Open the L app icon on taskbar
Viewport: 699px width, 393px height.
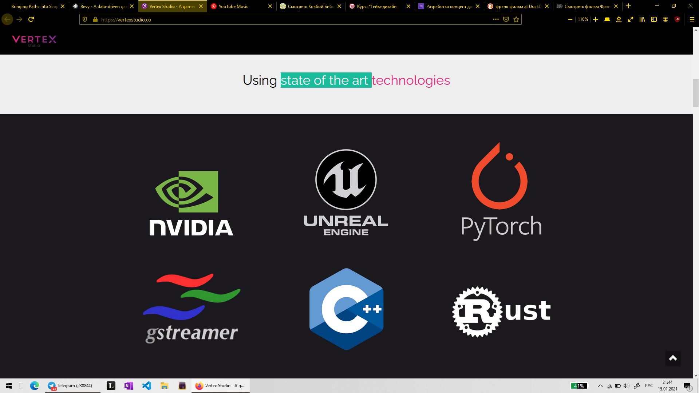(111, 386)
